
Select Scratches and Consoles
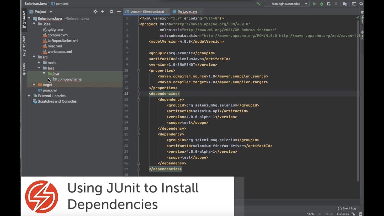[x=57, y=101]
